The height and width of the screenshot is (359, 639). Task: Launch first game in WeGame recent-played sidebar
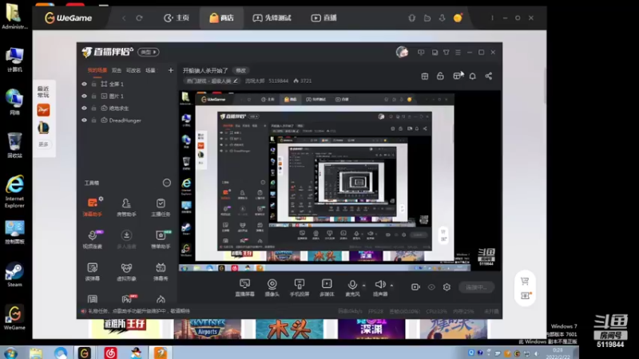coord(43,110)
